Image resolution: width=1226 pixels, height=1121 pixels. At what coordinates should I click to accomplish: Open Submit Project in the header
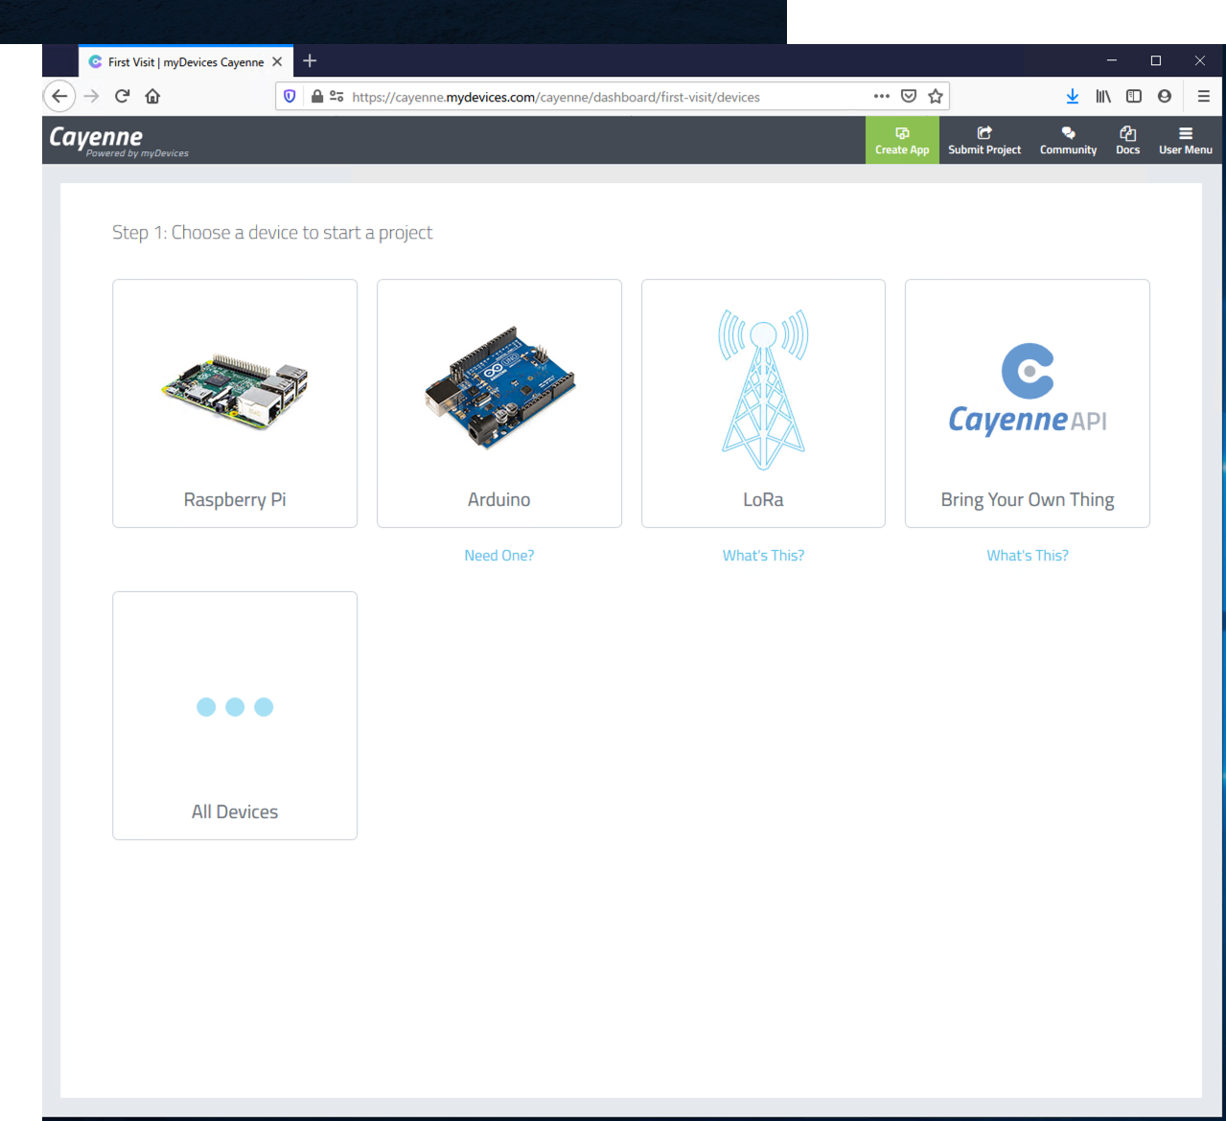tap(984, 140)
